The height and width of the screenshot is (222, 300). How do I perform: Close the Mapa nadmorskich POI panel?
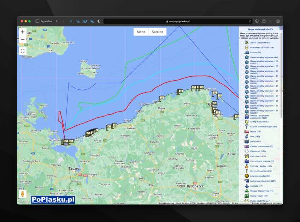coord(281,28)
